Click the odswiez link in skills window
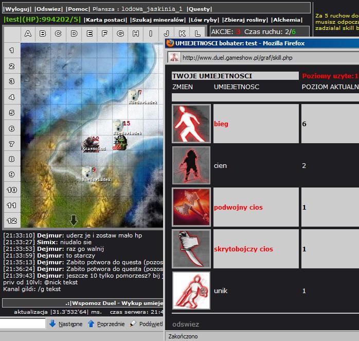The width and height of the screenshot is (359, 341). 186,324
